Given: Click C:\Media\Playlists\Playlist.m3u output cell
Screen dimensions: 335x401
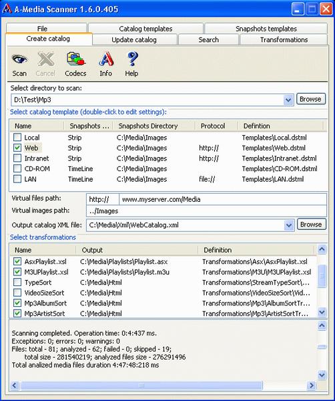Looking at the screenshot, I should tap(125, 272).
